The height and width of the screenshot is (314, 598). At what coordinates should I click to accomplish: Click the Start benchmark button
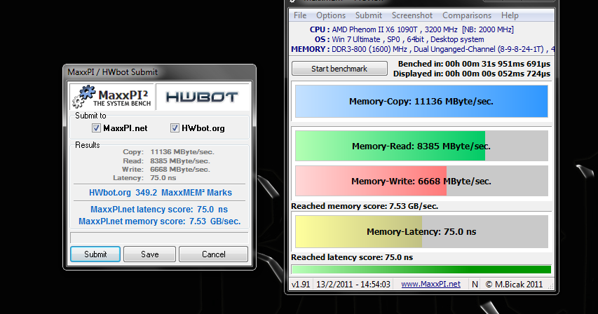[339, 69]
